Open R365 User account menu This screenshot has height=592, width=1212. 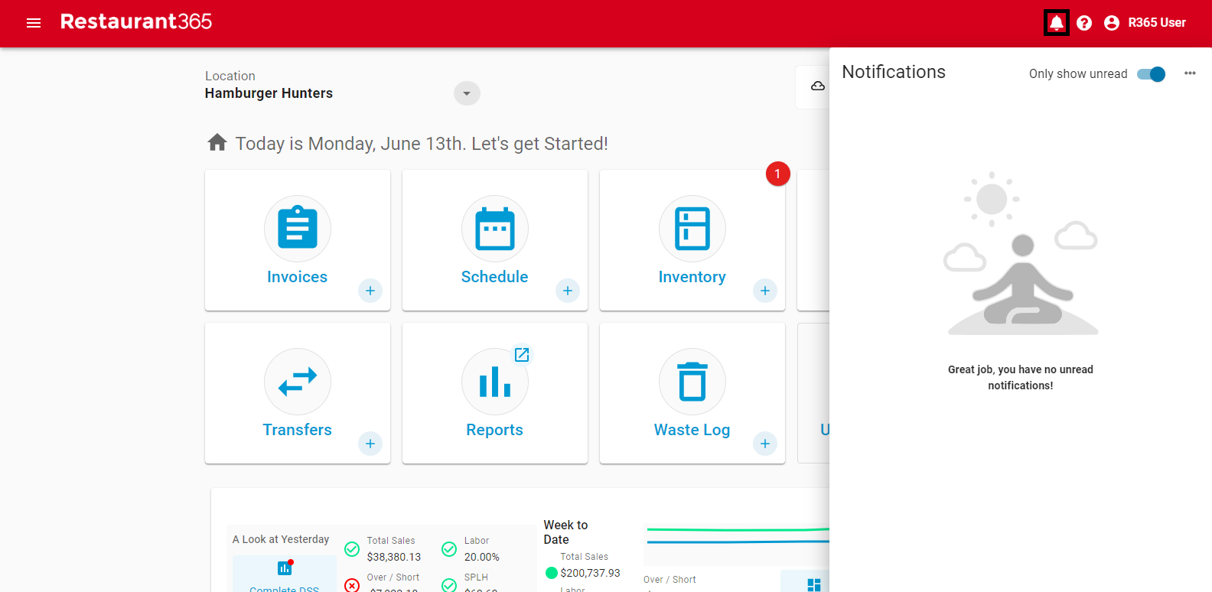[1157, 23]
